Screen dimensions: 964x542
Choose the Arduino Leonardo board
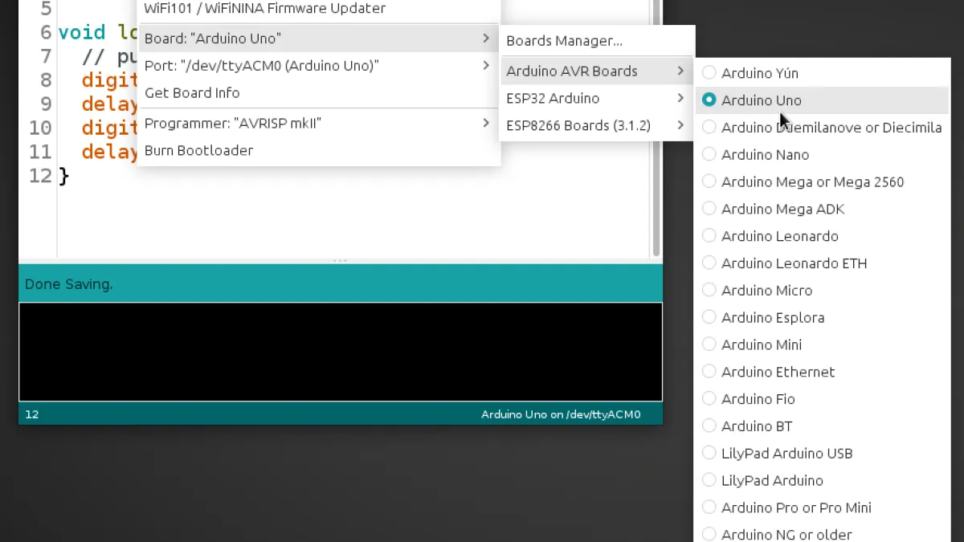(x=821, y=236)
